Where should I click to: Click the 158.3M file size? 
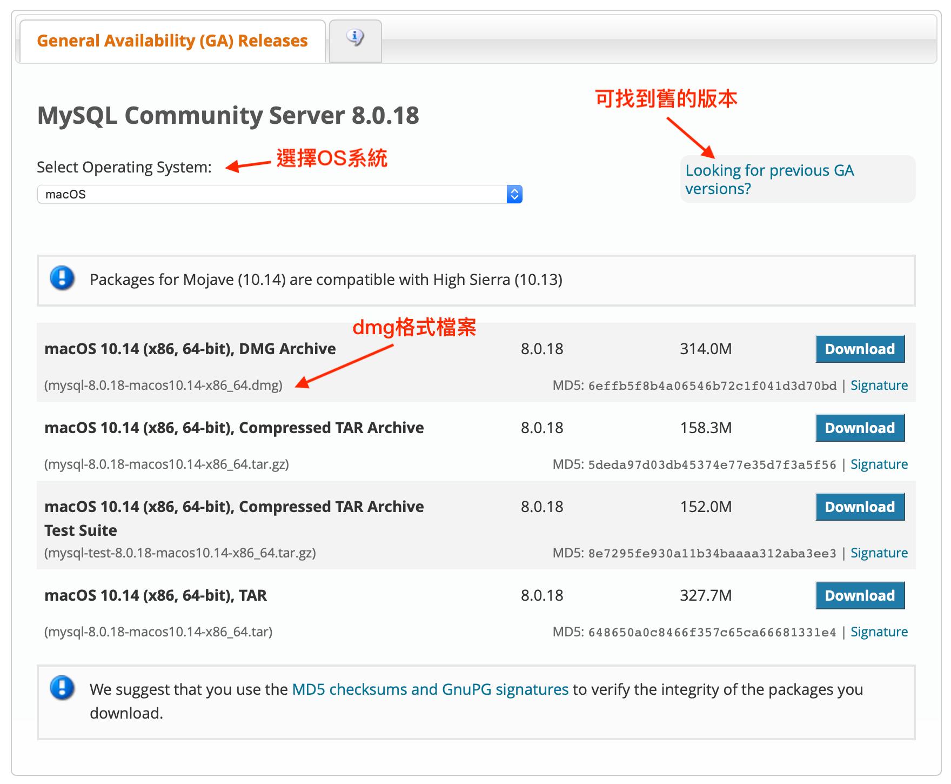point(706,428)
